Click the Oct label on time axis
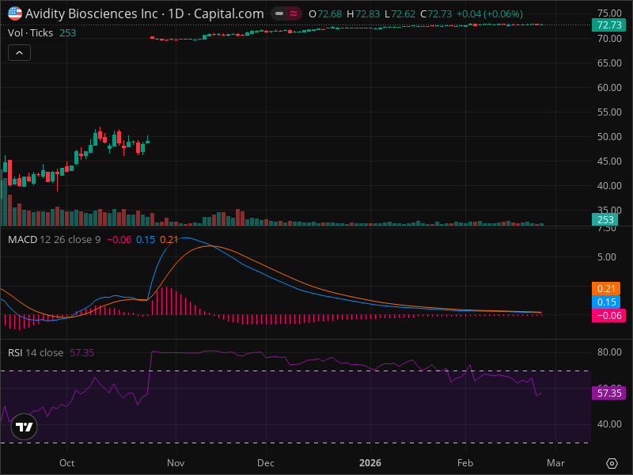The height and width of the screenshot is (475, 633). 66,463
